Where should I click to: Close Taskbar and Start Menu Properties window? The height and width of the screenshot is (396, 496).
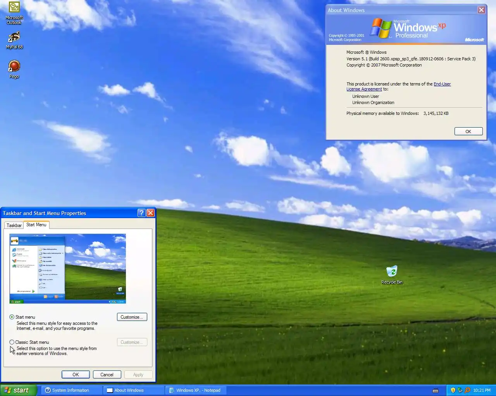click(151, 213)
